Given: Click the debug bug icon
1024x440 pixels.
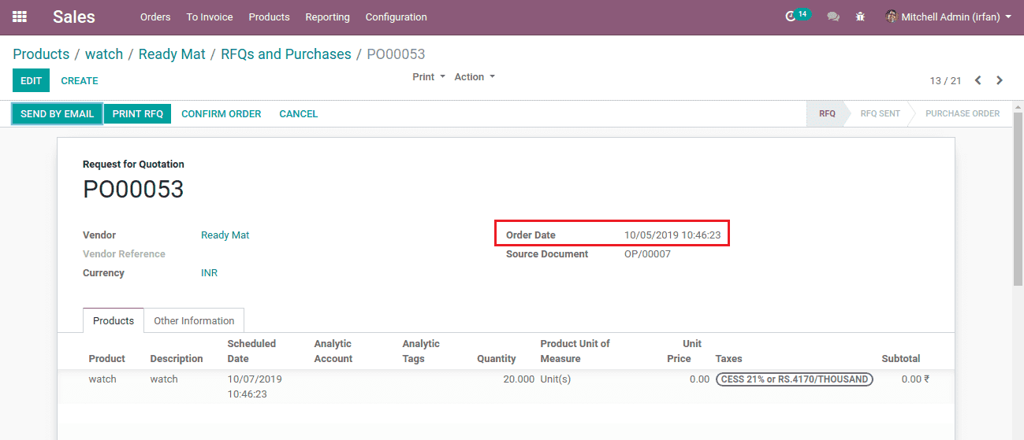Looking at the screenshot, I should 860,17.
